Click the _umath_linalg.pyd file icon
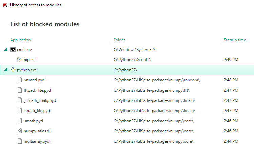254x147 pixels. [20, 100]
